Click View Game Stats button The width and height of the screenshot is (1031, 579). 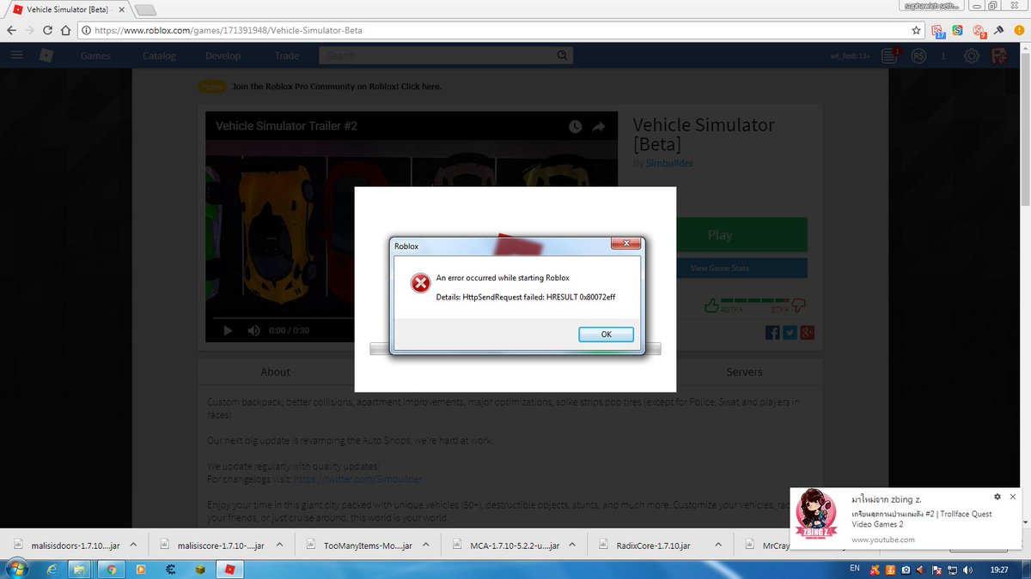click(720, 268)
